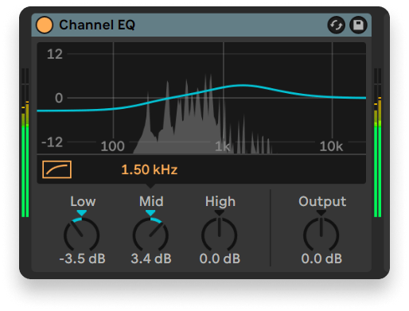Image resolution: width=409 pixels, height=311 pixels.
Task: Click the Channel EQ title text
Action: tap(97, 25)
